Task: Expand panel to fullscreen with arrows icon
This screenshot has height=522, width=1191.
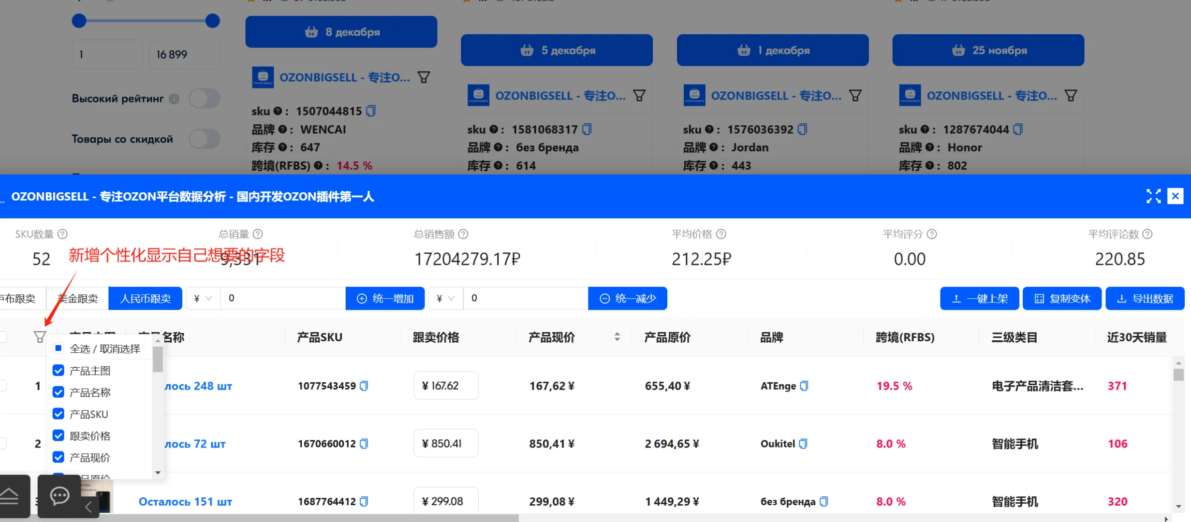Action: tap(1153, 196)
